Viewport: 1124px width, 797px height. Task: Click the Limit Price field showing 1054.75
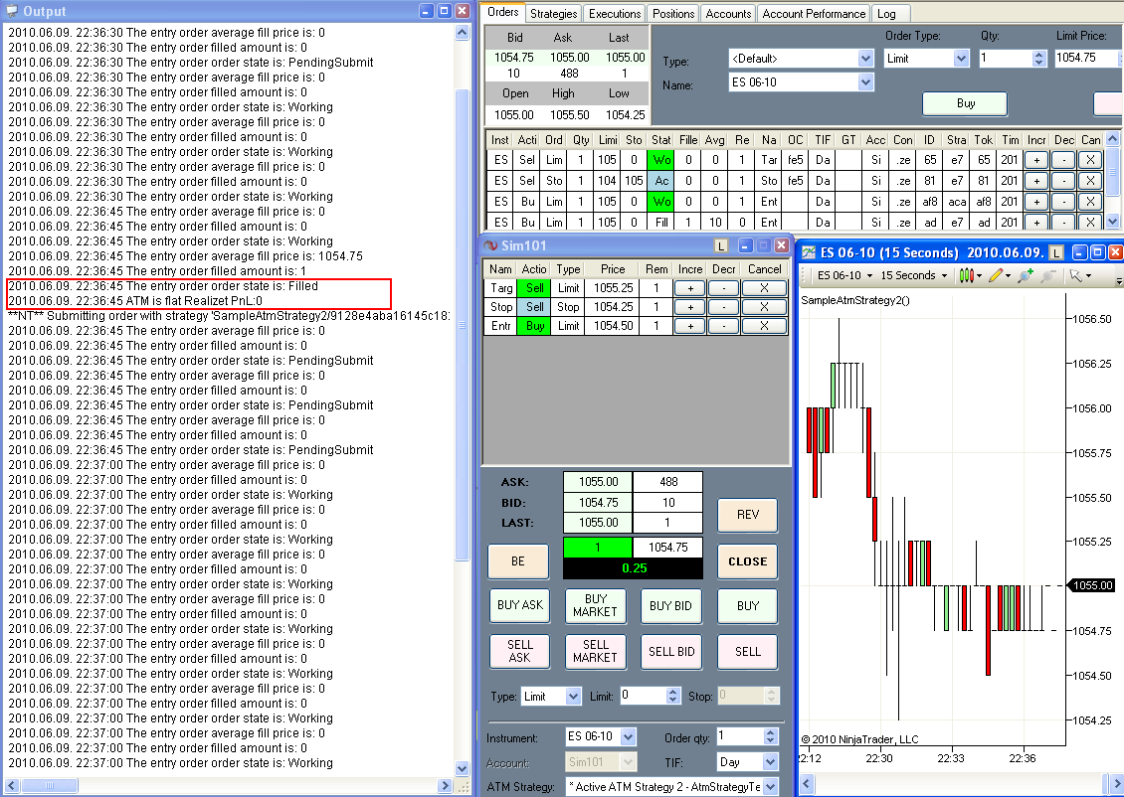(1088, 59)
